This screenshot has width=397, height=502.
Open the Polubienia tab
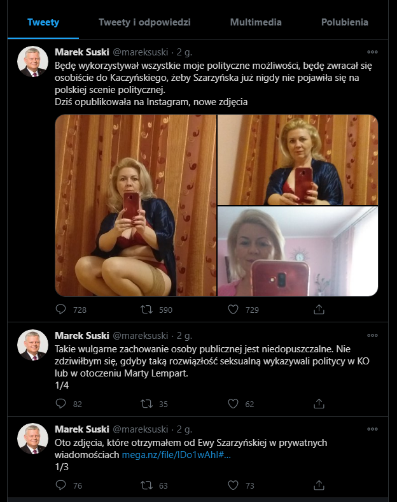pos(344,22)
